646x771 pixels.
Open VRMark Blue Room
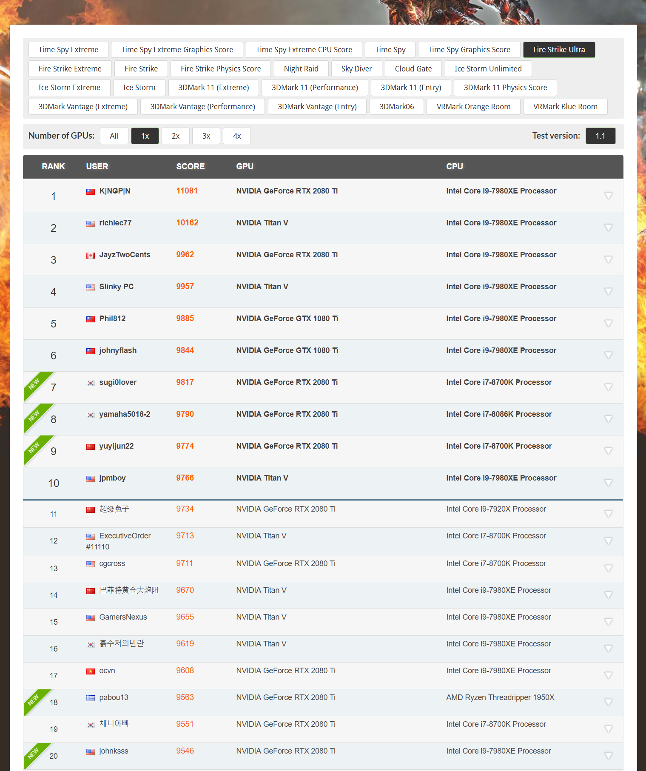coord(565,107)
